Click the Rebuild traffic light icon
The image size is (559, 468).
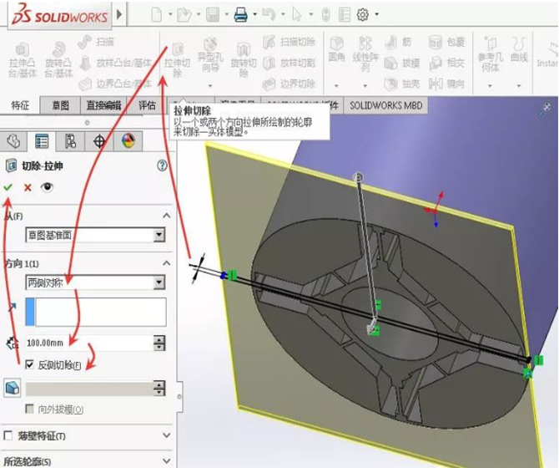point(326,15)
